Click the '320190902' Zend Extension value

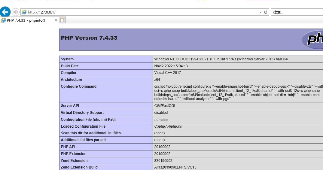163,160
